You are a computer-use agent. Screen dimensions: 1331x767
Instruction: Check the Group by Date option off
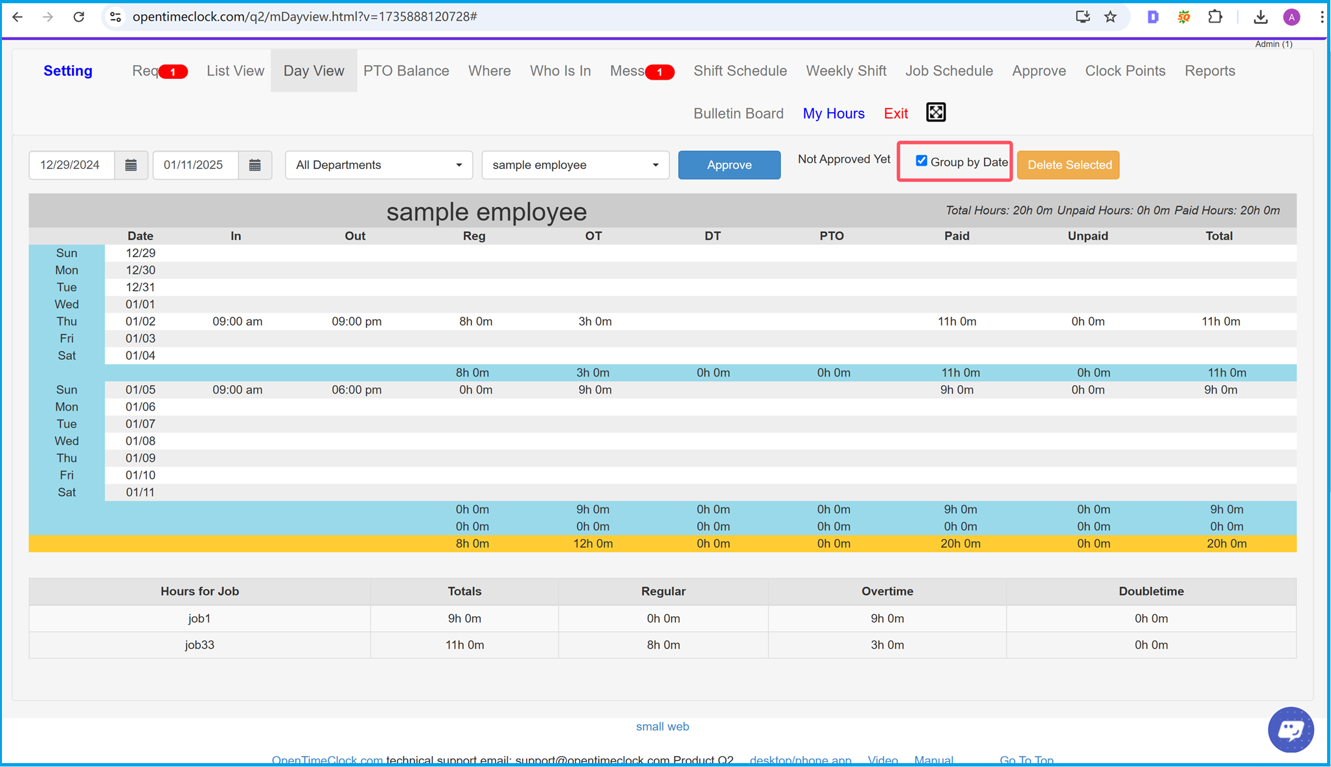tap(922, 162)
